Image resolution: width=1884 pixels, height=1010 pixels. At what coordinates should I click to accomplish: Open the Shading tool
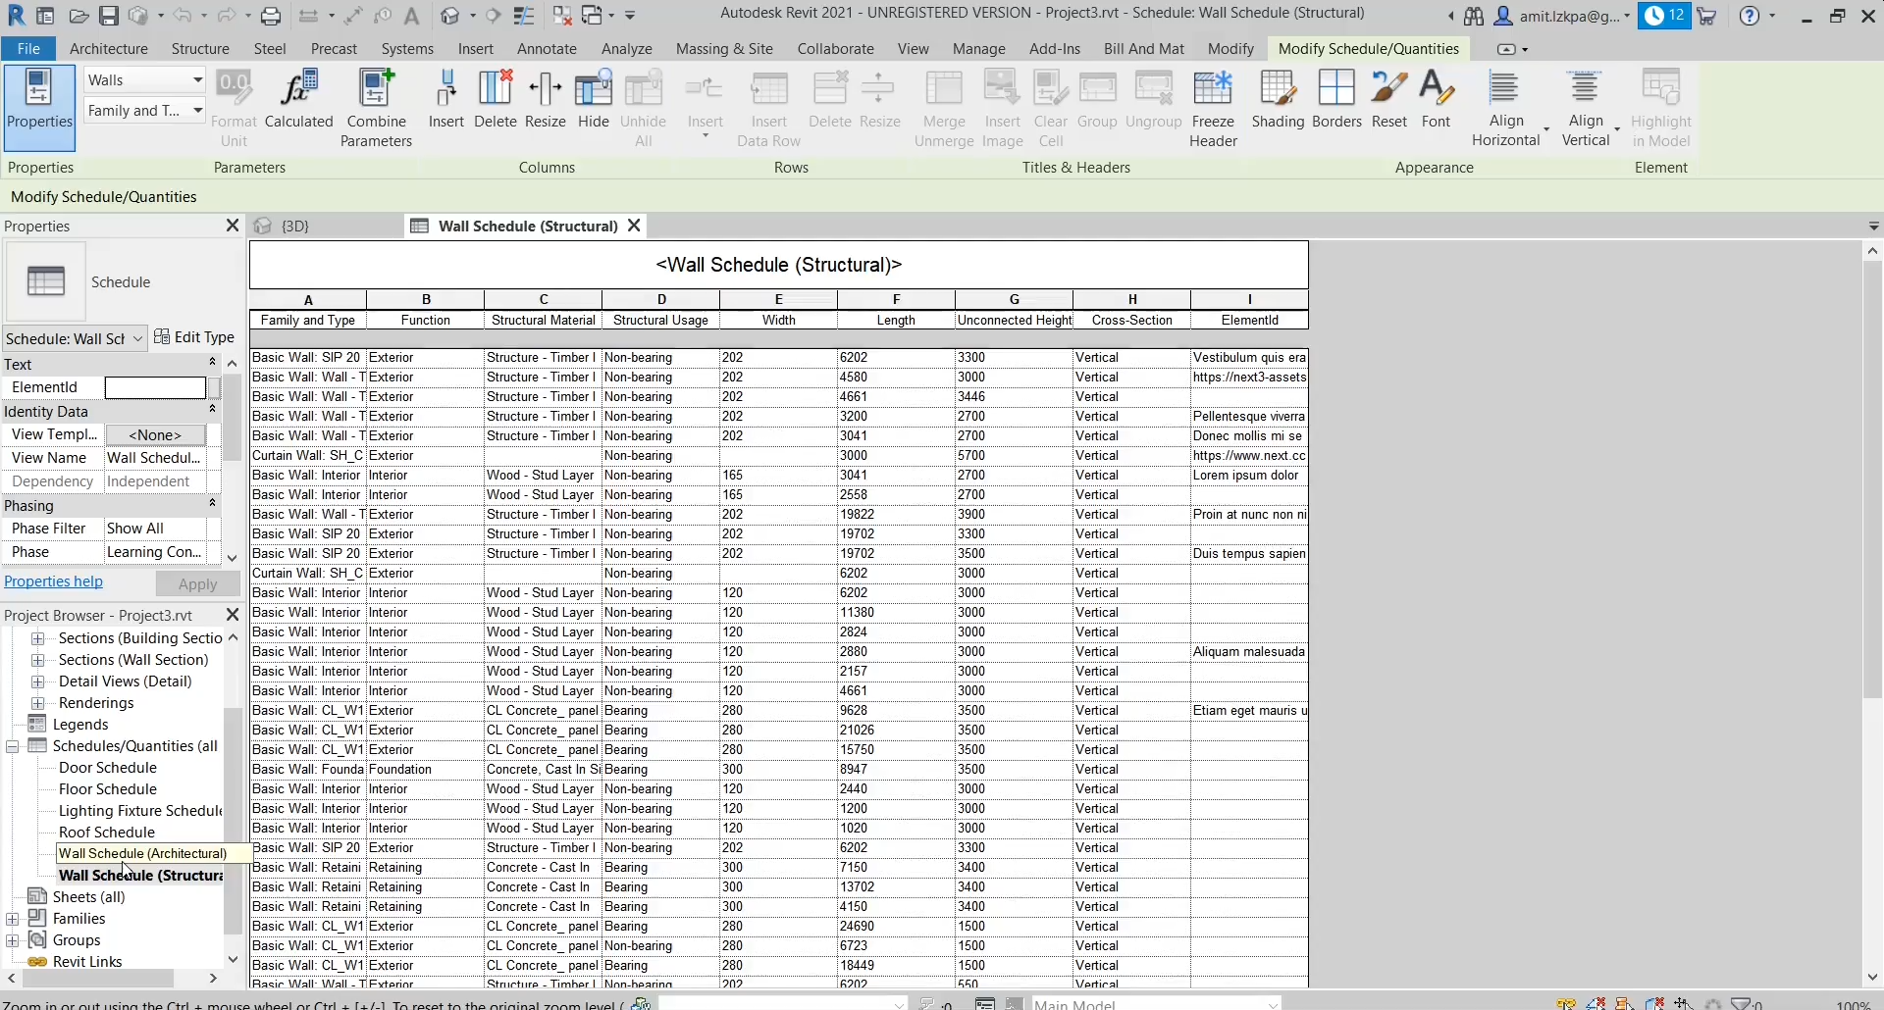[x=1278, y=100]
